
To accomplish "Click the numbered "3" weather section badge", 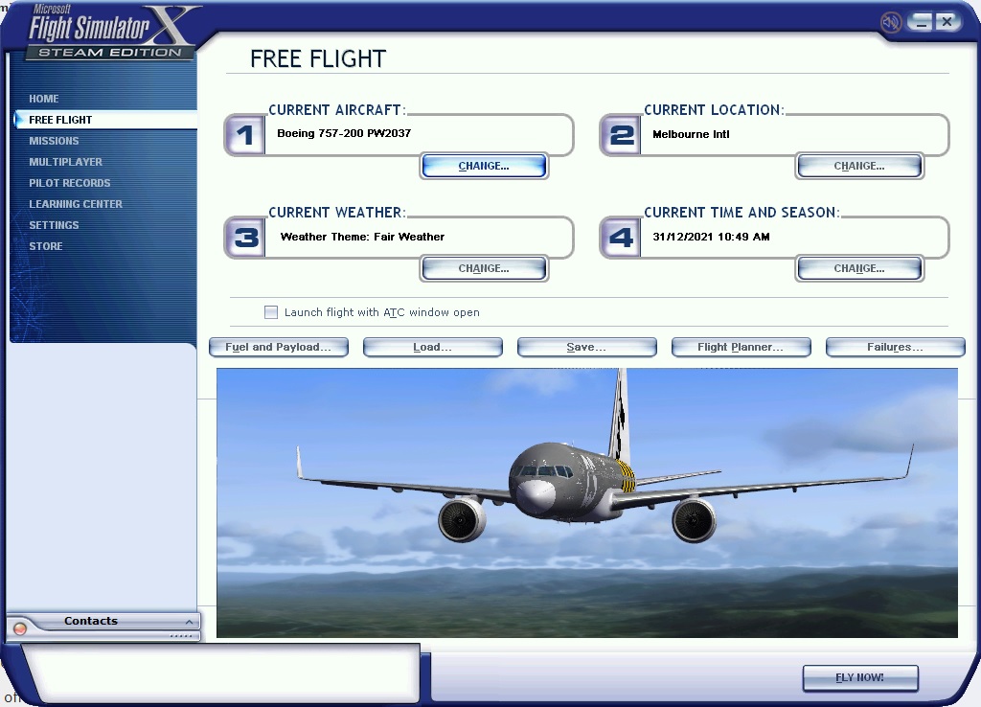I will pyautogui.click(x=244, y=237).
